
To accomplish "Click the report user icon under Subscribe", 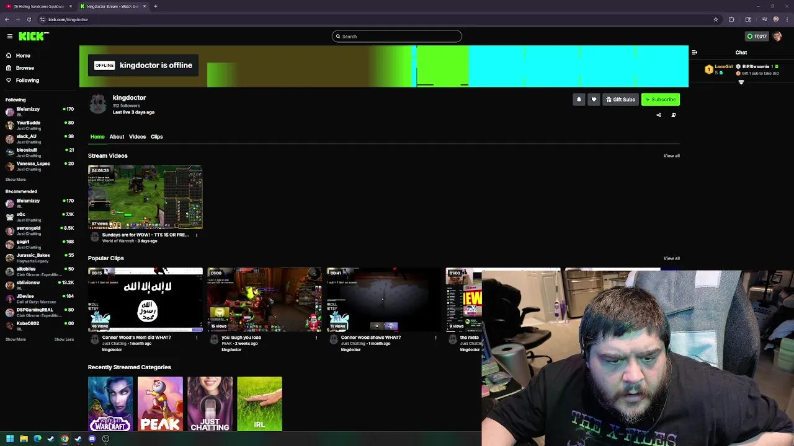I will tap(674, 115).
